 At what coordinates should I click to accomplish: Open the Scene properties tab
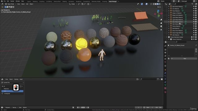pyautogui.click(x=165, y=59)
